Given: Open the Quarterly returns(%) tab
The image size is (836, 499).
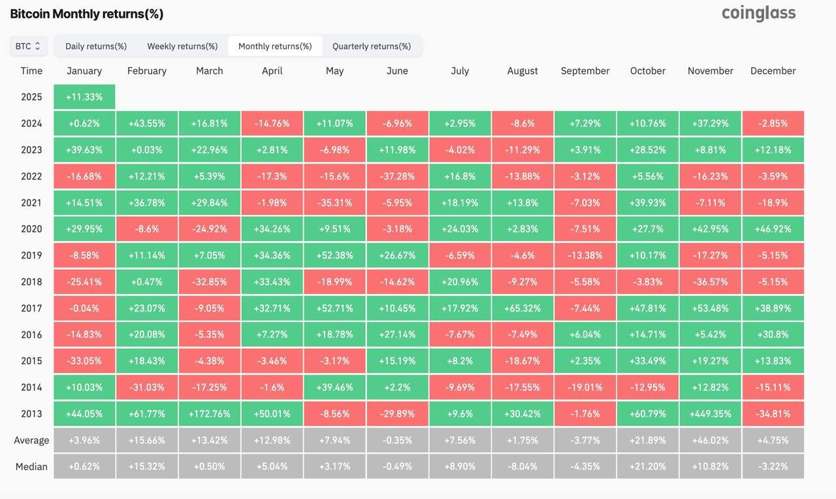Looking at the screenshot, I should point(372,46).
